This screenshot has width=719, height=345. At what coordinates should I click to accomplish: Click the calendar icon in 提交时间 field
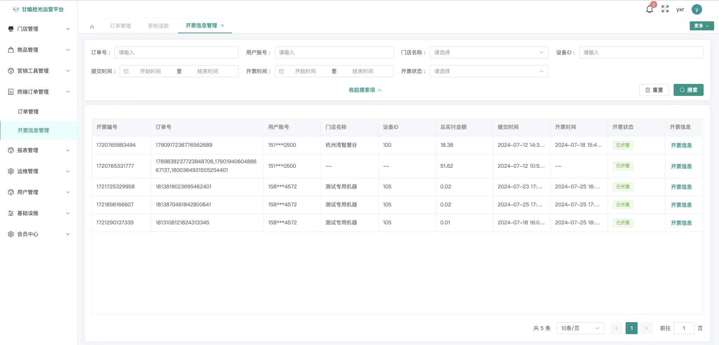click(126, 71)
